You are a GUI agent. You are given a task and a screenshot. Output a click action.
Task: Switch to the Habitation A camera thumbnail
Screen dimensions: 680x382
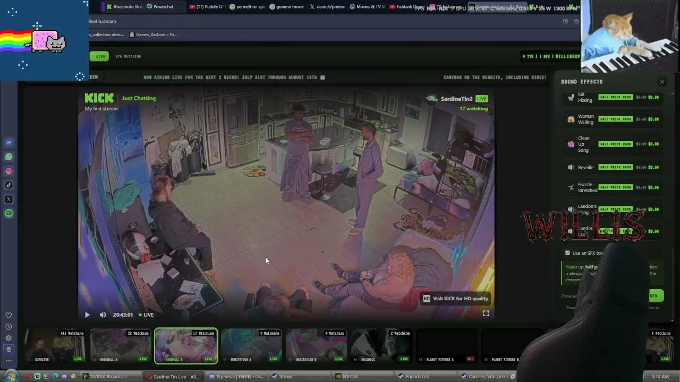251,346
